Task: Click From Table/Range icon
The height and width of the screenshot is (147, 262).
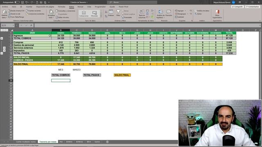Action: (x=9, y=17)
